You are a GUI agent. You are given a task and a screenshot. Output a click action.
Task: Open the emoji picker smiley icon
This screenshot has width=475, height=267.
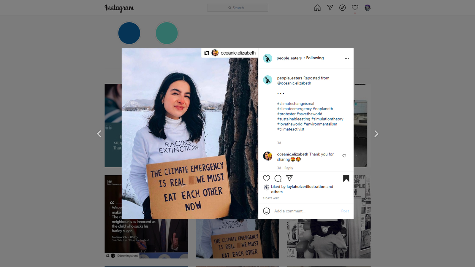267,211
